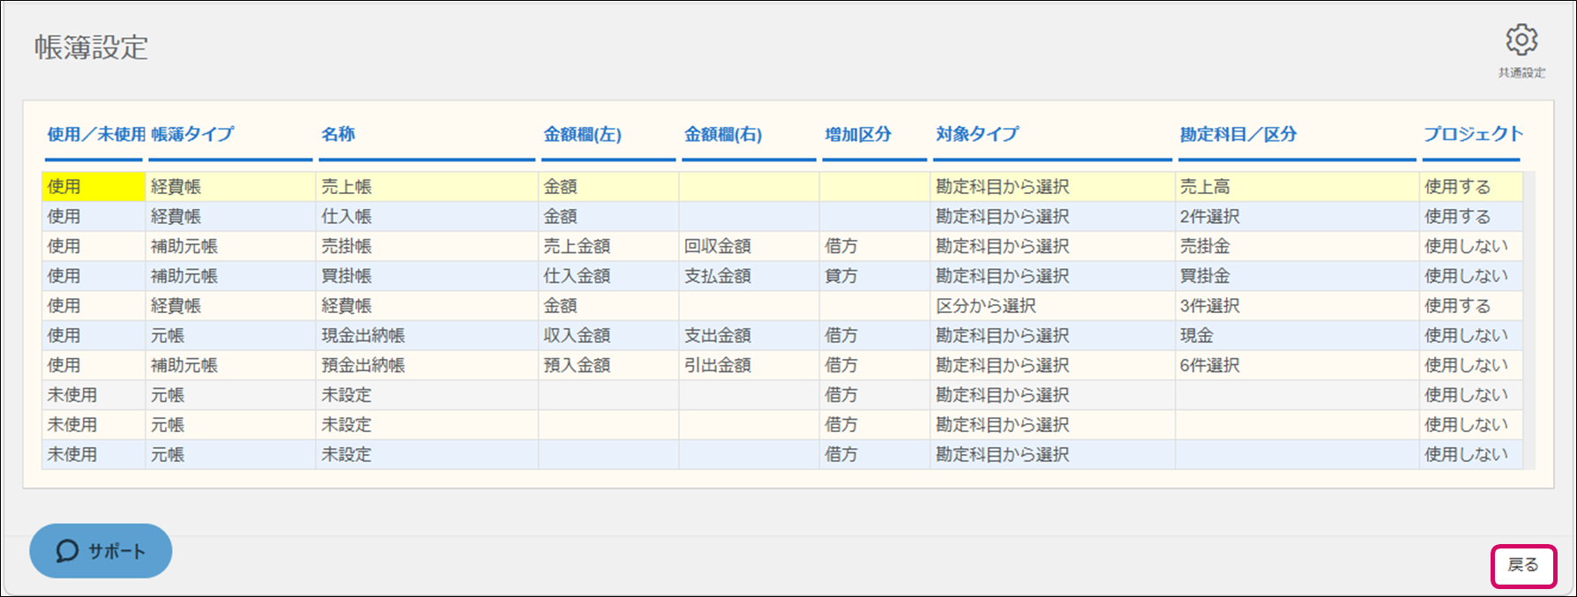
Task: Open 増加区分 貸方 cell in the 買掛帳 row
Action: point(873,276)
